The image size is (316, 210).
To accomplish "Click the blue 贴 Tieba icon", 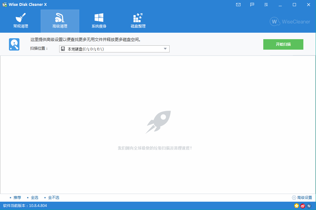I will (309, 206).
